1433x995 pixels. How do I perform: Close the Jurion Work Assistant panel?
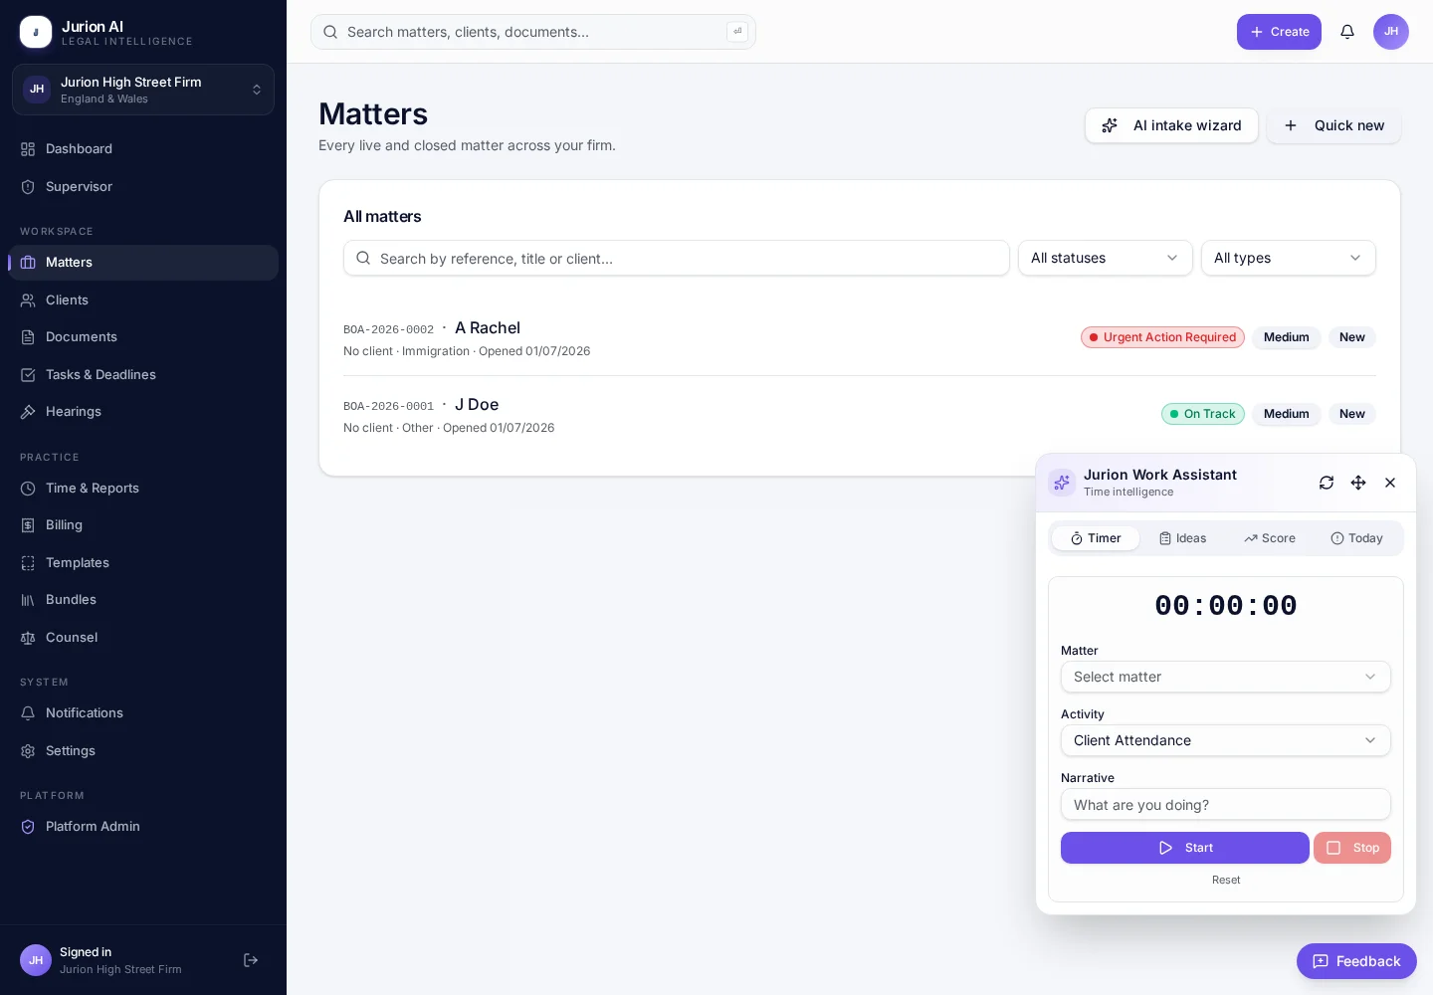coord(1390,483)
